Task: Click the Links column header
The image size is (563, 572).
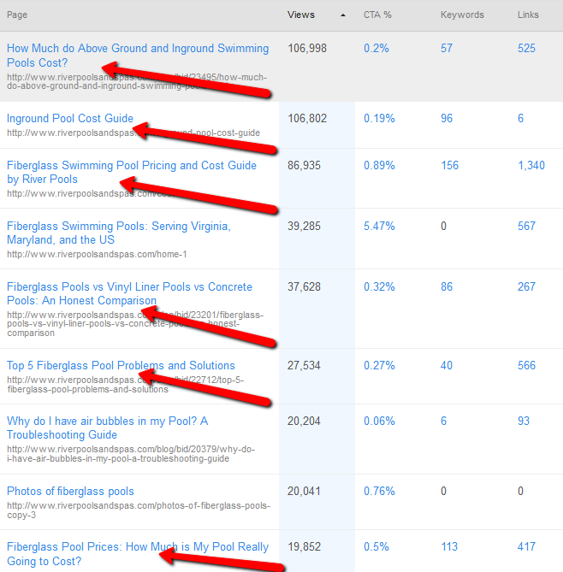Action: pos(528,15)
